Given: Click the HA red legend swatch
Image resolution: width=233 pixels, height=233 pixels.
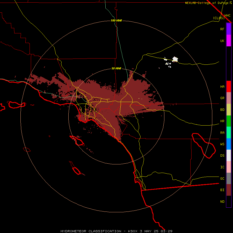Looking at the screenshot, I should [x=229, y=86].
